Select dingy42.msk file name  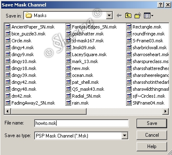pyautogui.click(x=24, y=82)
